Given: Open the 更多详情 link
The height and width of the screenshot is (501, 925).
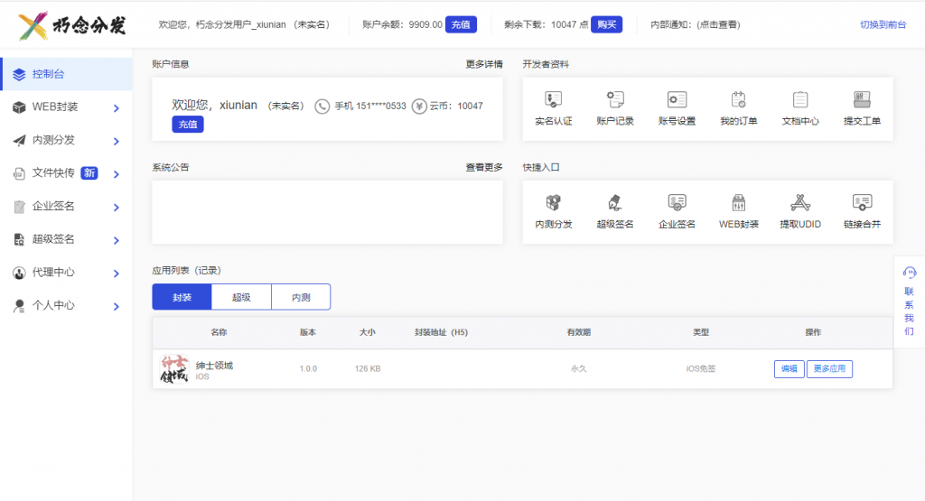Looking at the screenshot, I should pyautogui.click(x=484, y=64).
